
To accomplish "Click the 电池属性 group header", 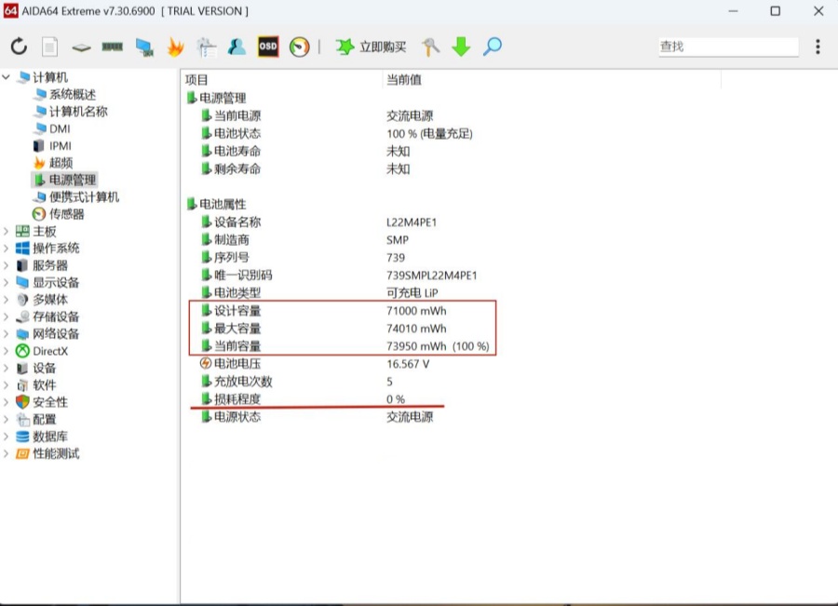I will point(216,204).
